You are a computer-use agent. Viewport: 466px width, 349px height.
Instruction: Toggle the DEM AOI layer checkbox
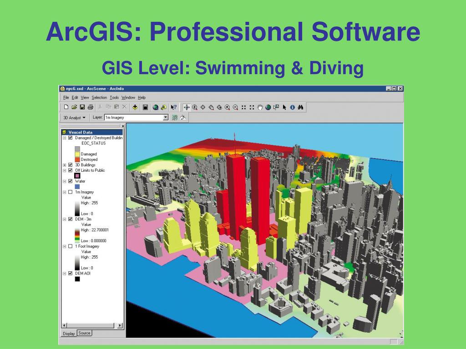[x=71, y=273]
